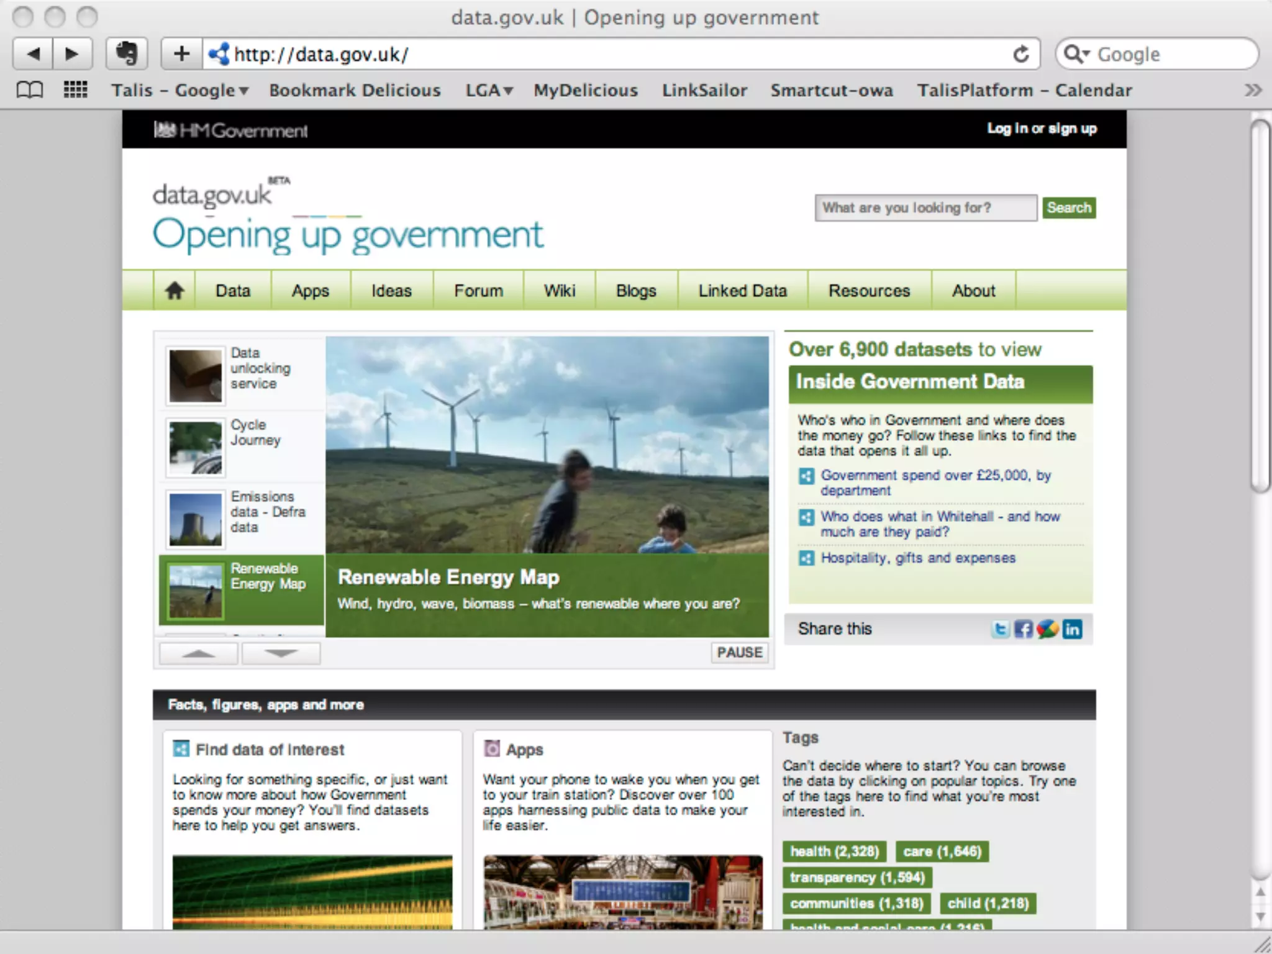The height and width of the screenshot is (954, 1272).
Task: Select the Cycle Journey thumbnail
Action: (196, 447)
